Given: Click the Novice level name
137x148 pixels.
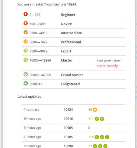Looking at the screenshot, I should [x=66, y=24].
